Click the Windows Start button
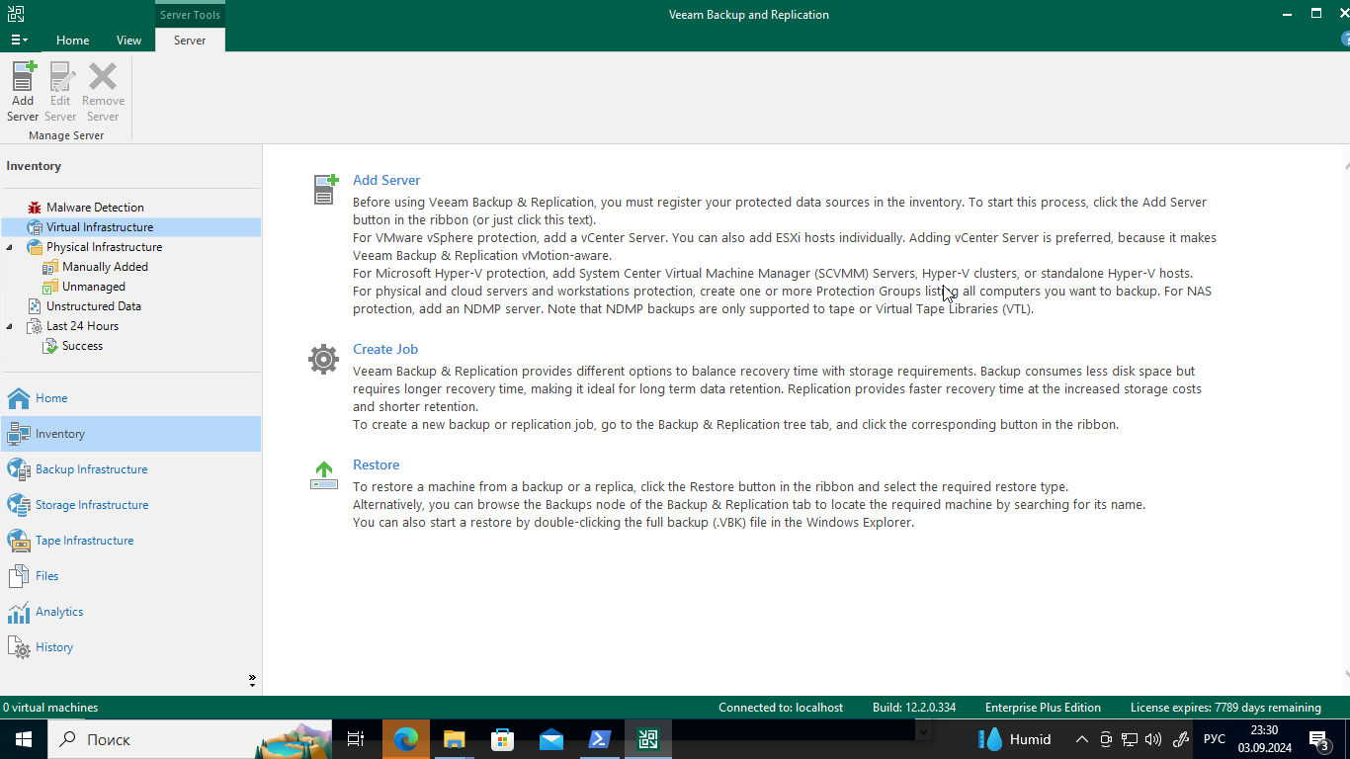Screen dimensions: 1350x759 pyautogui.click(x=24, y=739)
